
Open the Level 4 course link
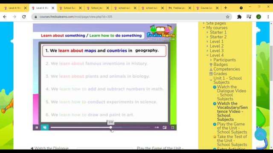tap(217, 55)
